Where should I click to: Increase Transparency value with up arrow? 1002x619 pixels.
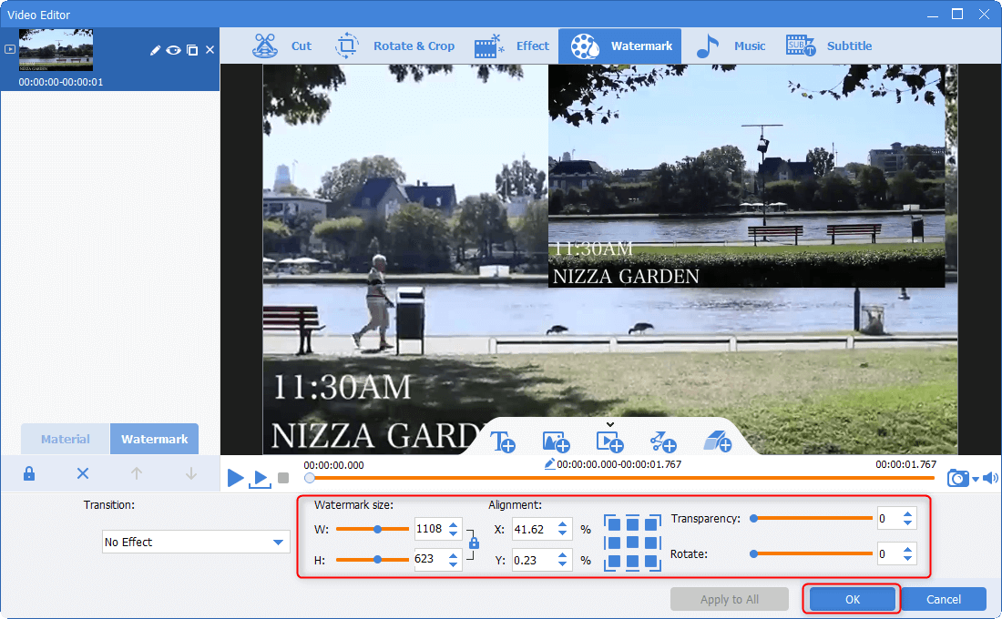907,514
